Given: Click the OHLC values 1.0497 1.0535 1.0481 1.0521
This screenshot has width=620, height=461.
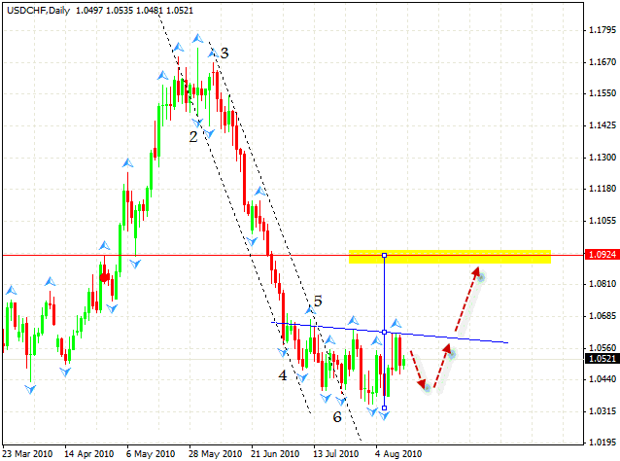Looking at the screenshot, I should (x=134, y=11).
